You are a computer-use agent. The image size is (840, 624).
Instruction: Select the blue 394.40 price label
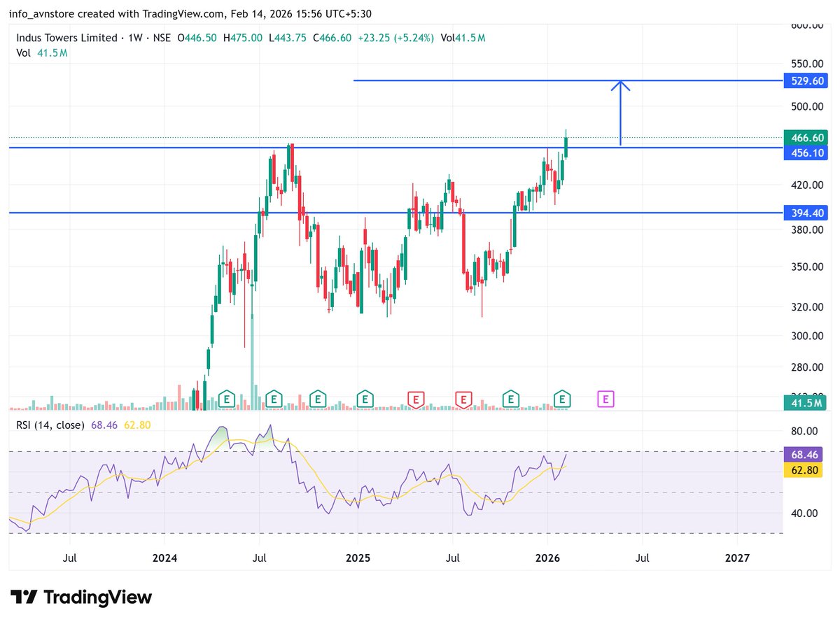805,212
